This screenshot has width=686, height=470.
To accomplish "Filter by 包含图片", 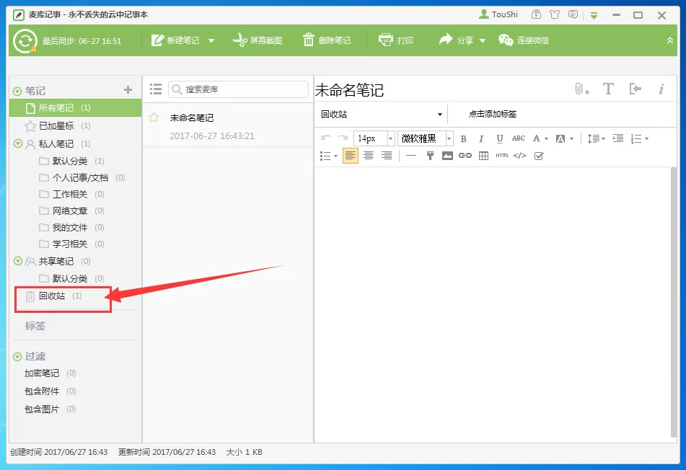I will coord(50,409).
